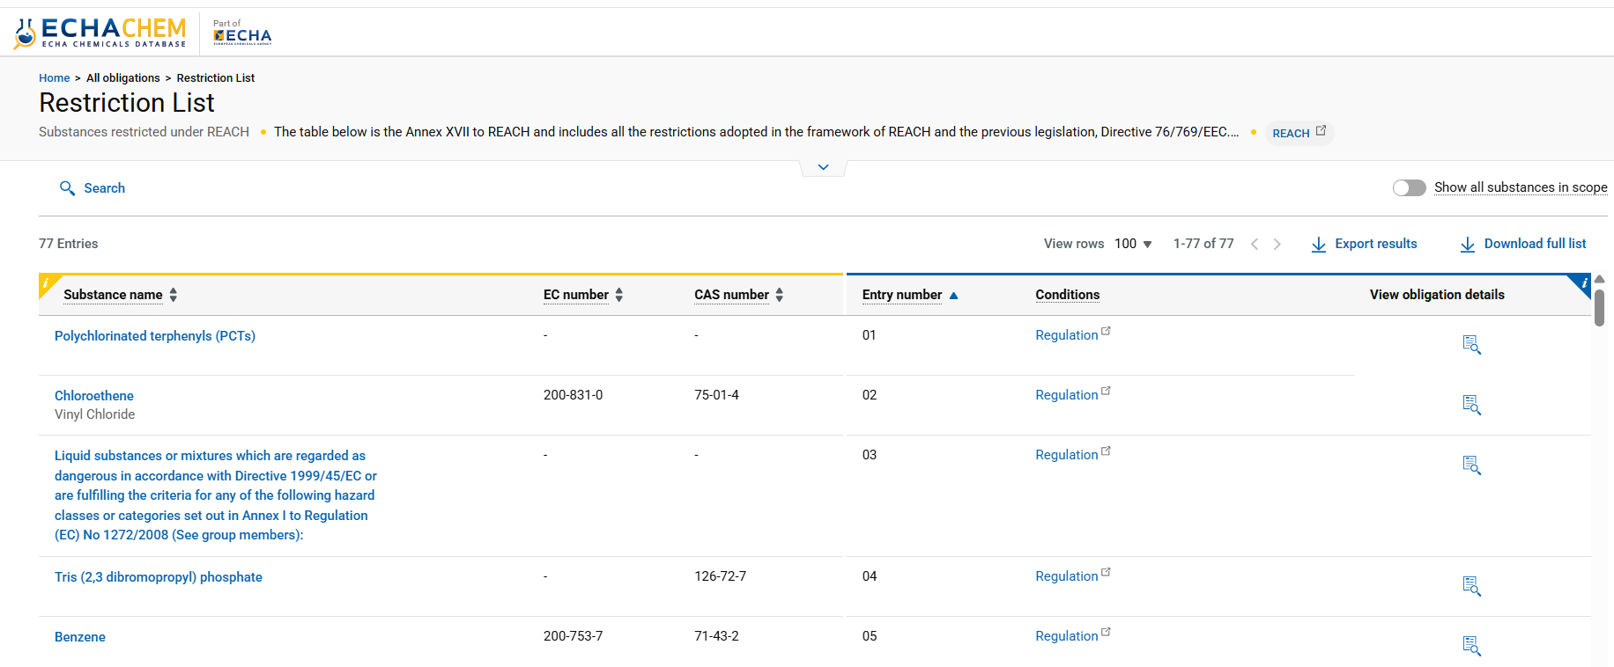The image size is (1614, 667).
Task: Click the ECHA CHEM logo
Action: 100,33
